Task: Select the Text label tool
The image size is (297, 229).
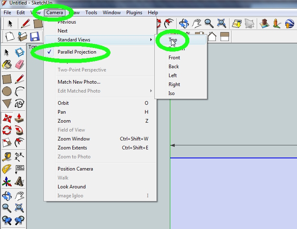Action: pos(20,169)
